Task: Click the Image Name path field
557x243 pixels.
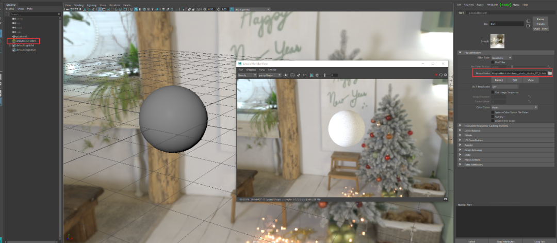Action: (x=519, y=73)
